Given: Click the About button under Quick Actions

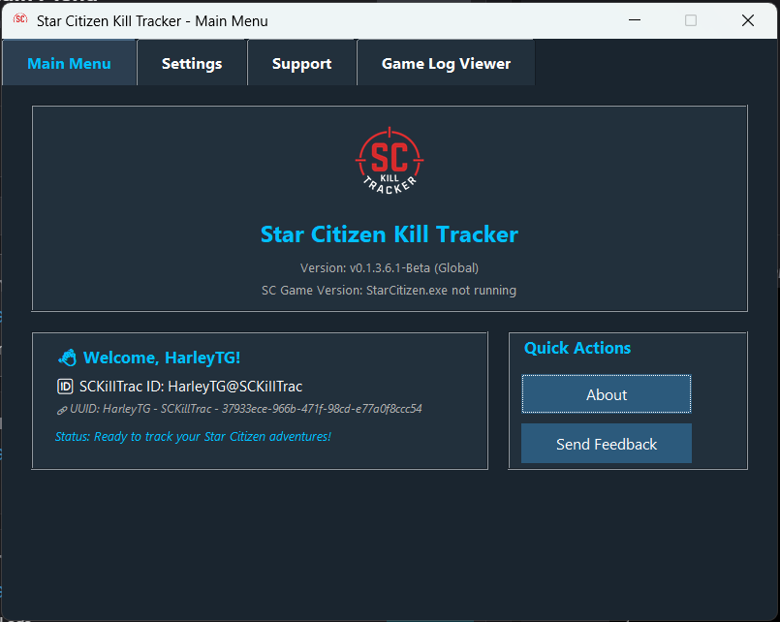Looking at the screenshot, I should pyautogui.click(x=606, y=394).
